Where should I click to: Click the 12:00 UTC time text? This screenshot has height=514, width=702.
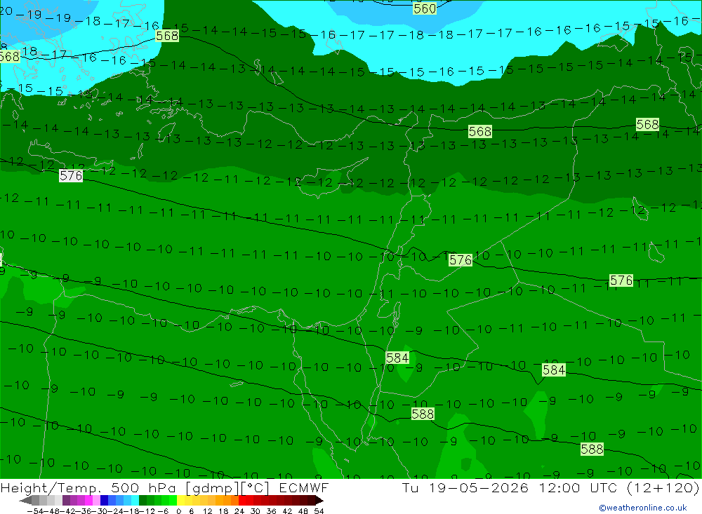pos(578,487)
